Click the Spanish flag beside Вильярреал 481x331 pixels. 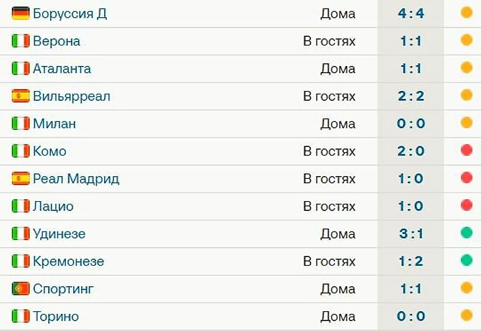pos(20,96)
